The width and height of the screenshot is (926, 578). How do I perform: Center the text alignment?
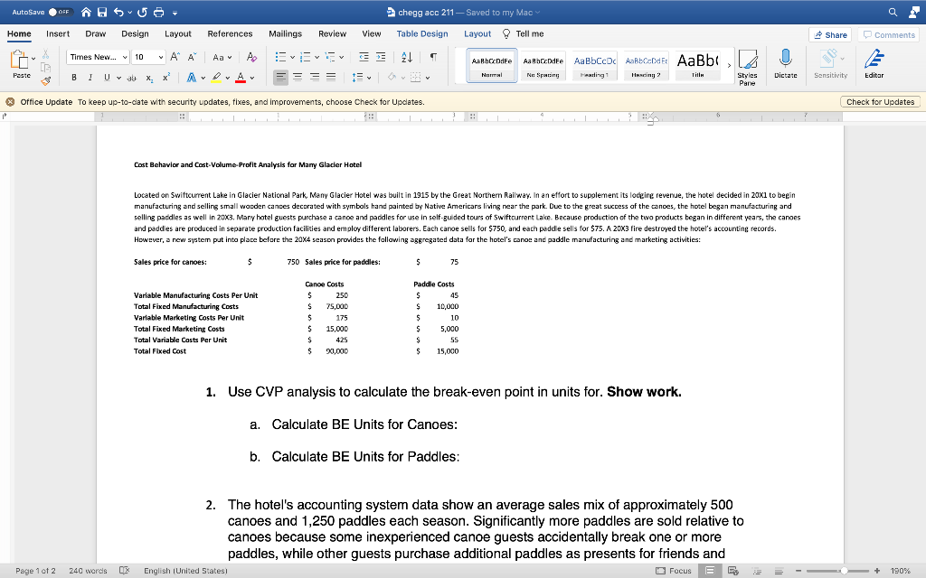tap(298, 77)
